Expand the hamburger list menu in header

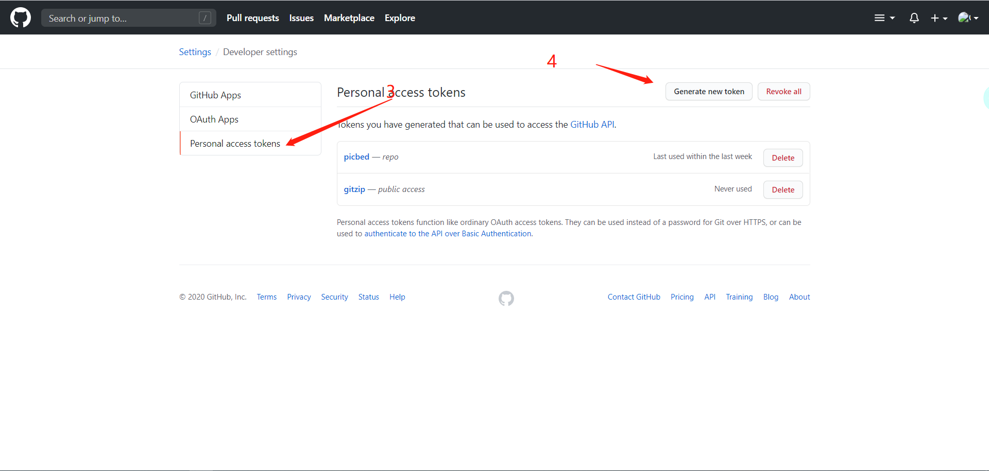coord(884,18)
